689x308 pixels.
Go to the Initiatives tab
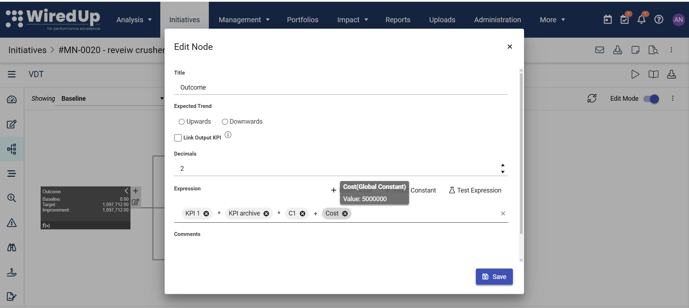point(184,20)
